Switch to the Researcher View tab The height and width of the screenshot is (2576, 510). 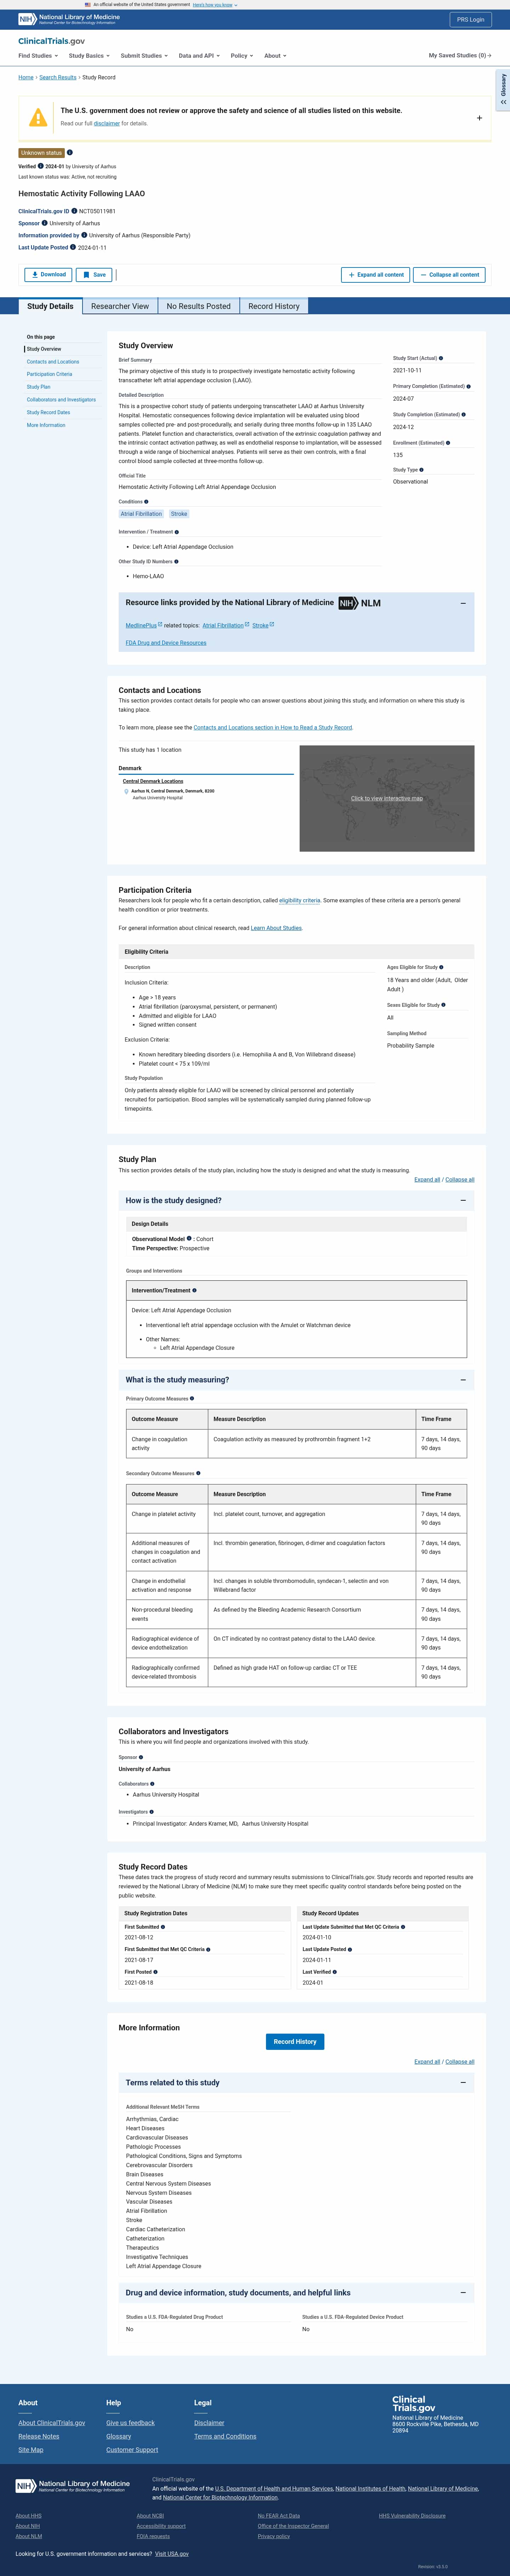pos(120,306)
